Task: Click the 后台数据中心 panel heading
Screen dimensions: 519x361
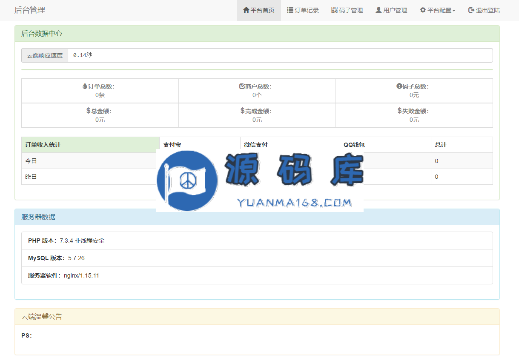Action: click(x=257, y=34)
